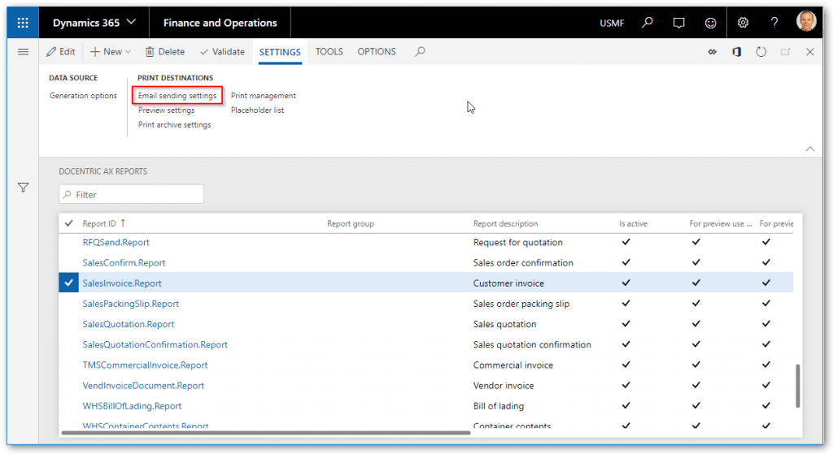Click the Delete trash button
Image resolution: width=833 pixels, height=454 pixels.
coord(164,51)
